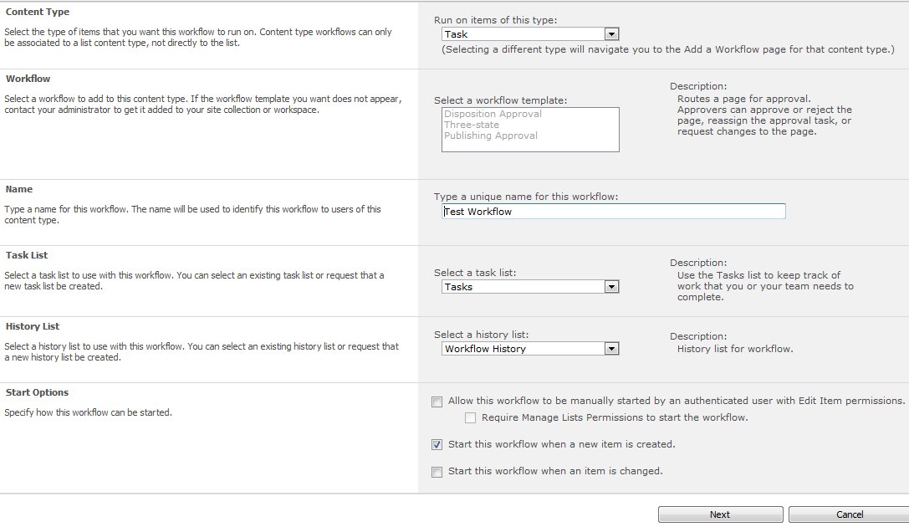Screen dimensions: 909x527
Task: Enable start workflow when item is changed
Action: coord(437,472)
